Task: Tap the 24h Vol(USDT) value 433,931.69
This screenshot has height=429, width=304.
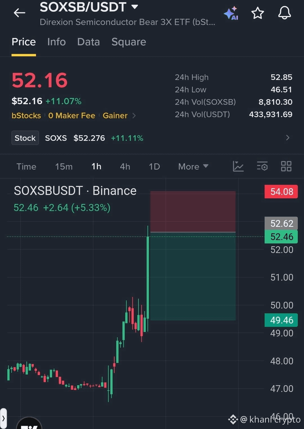Action: (271, 114)
